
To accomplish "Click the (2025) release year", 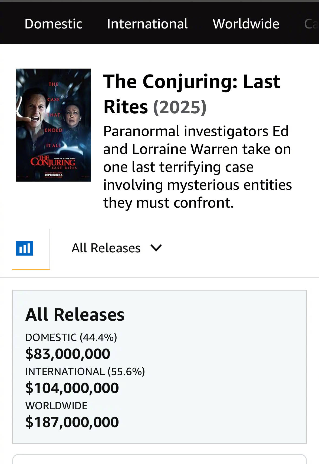I will pyautogui.click(x=180, y=107).
